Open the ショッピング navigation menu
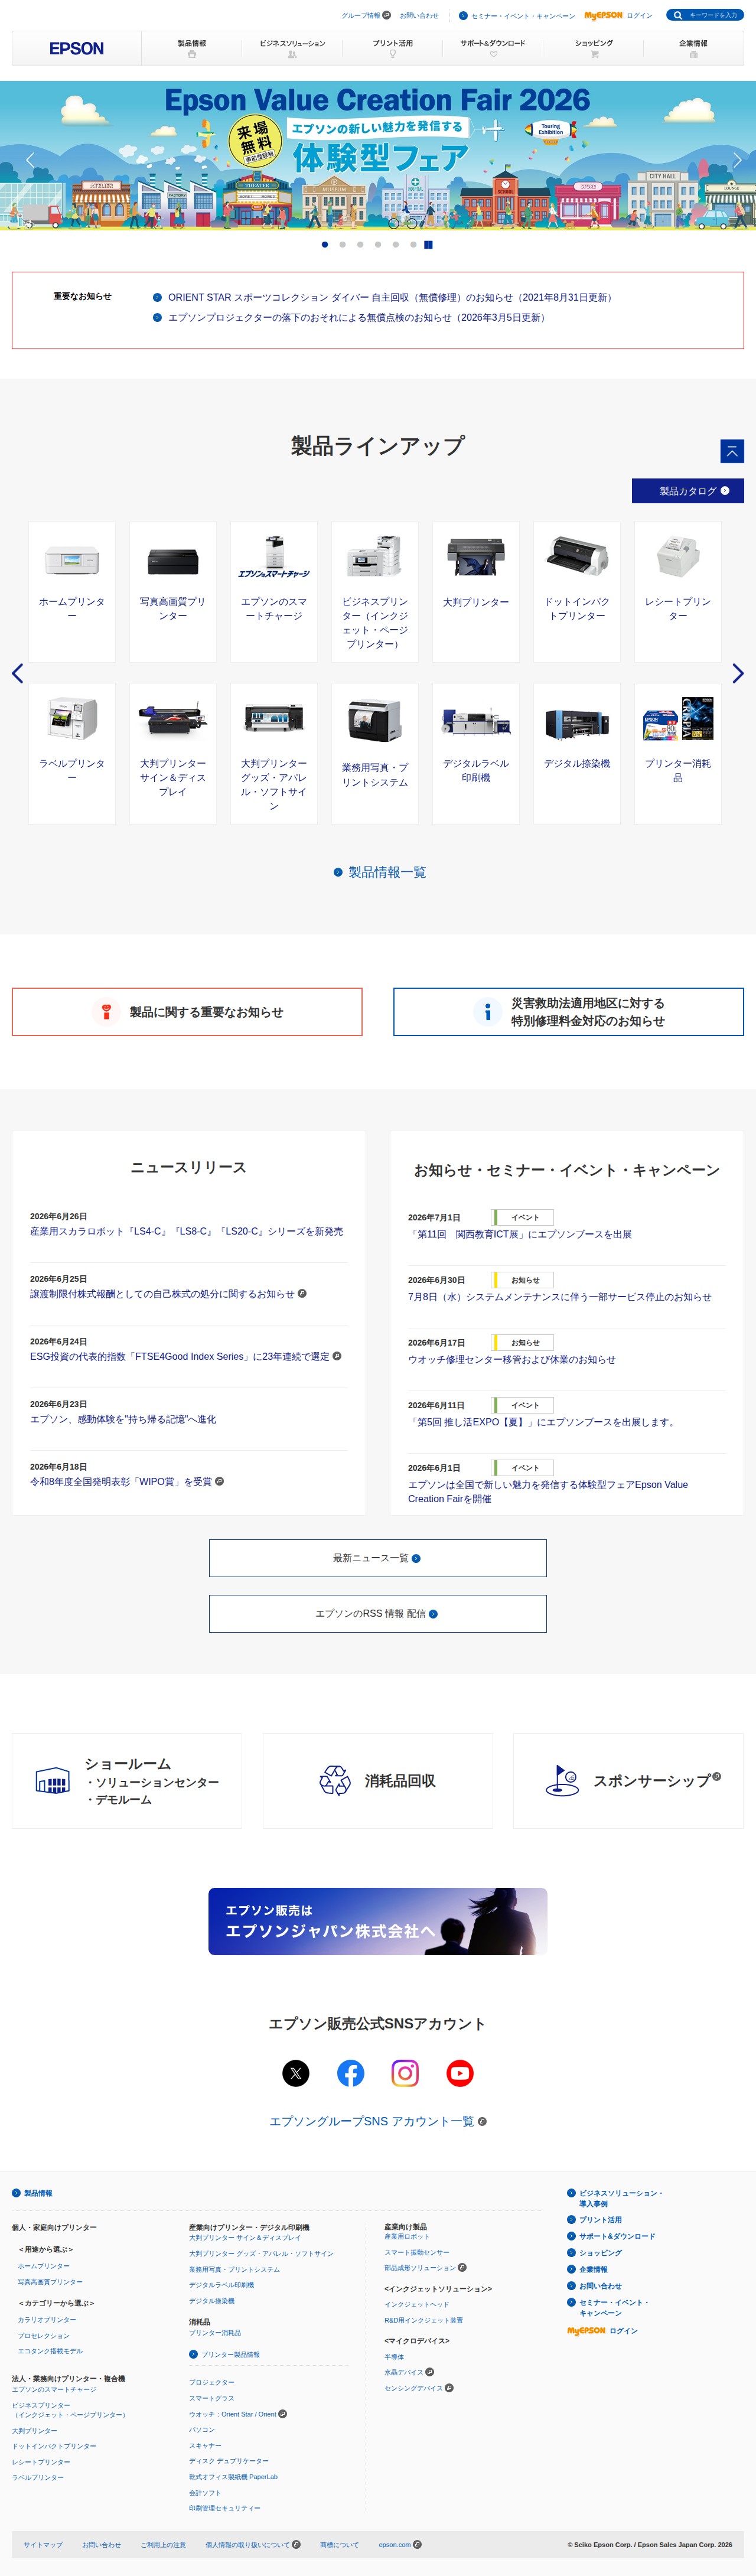The height and width of the screenshot is (2576, 756). (594, 48)
